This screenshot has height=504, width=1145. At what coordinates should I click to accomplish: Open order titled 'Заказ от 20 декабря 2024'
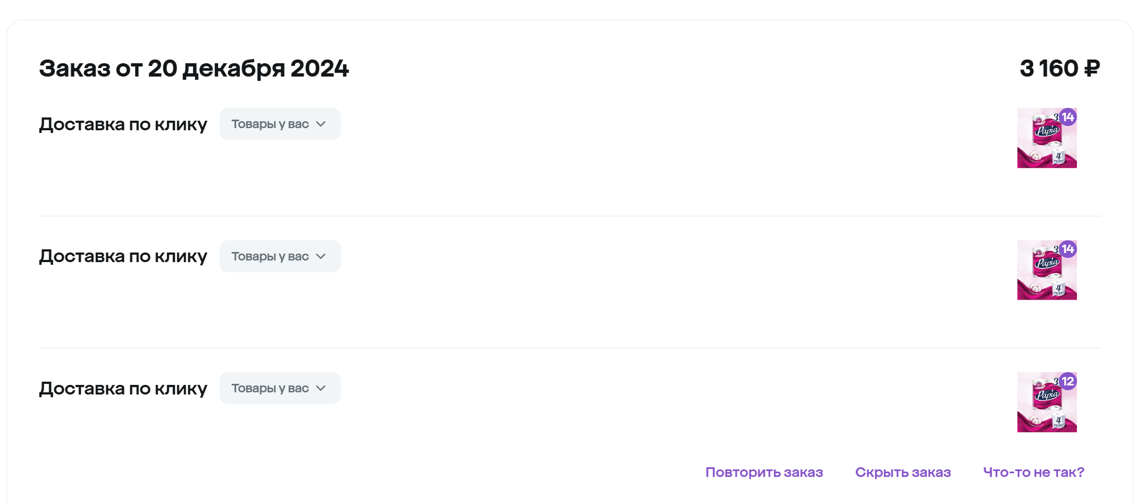click(x=193, y=69)
